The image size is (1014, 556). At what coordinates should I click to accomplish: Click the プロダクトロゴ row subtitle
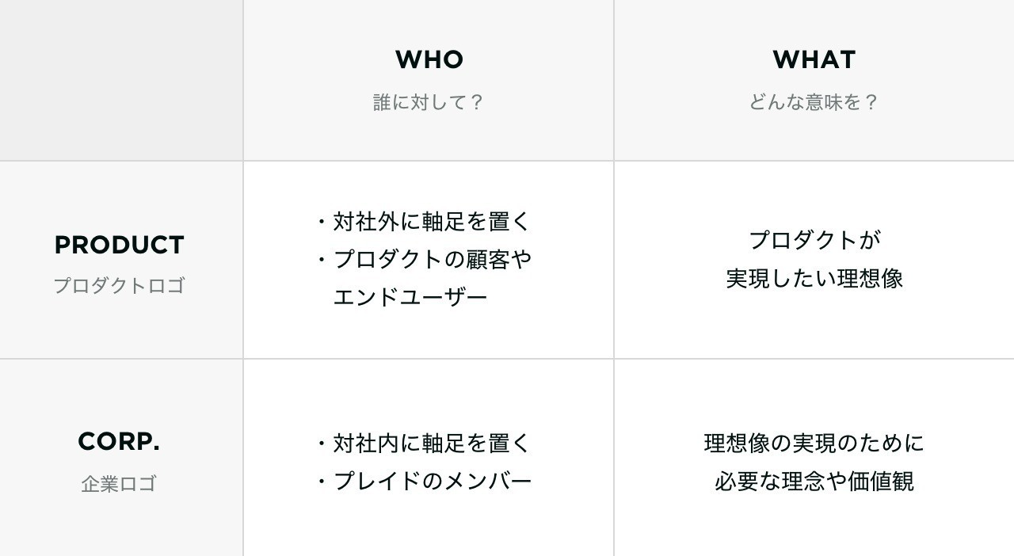click(120, 285)
